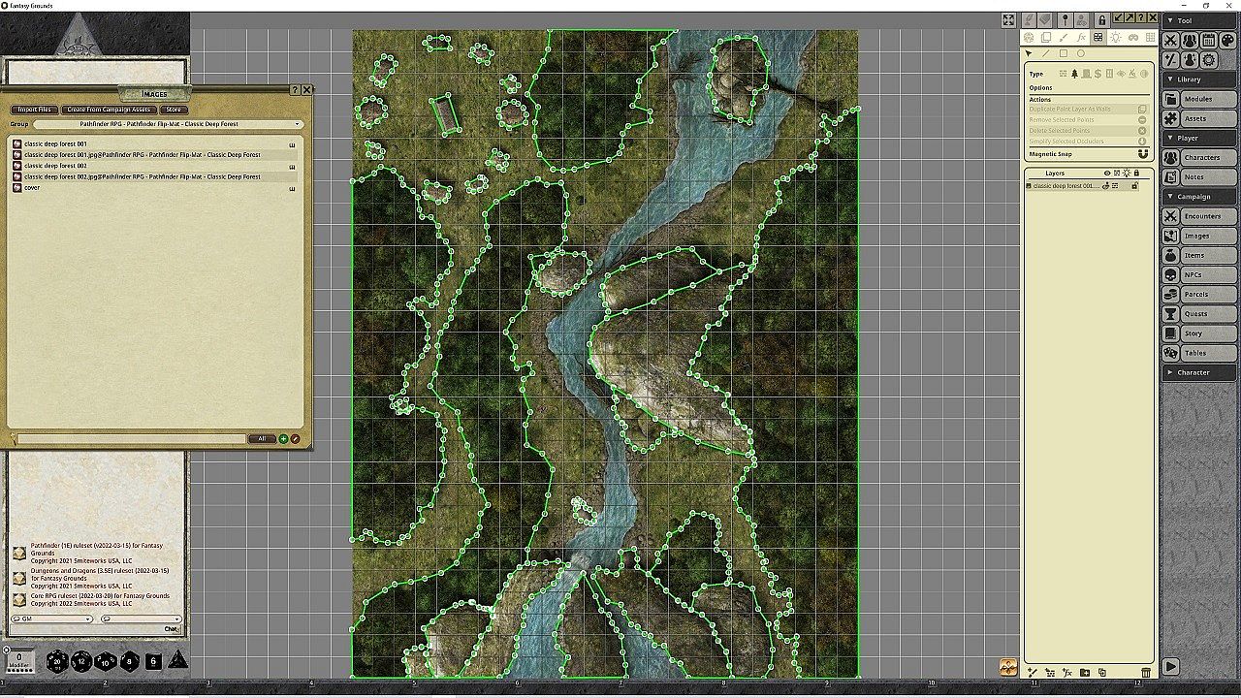The image size is (1241, 698).
Task: Add a new paint layer
Action: (x=1033, y=673)
